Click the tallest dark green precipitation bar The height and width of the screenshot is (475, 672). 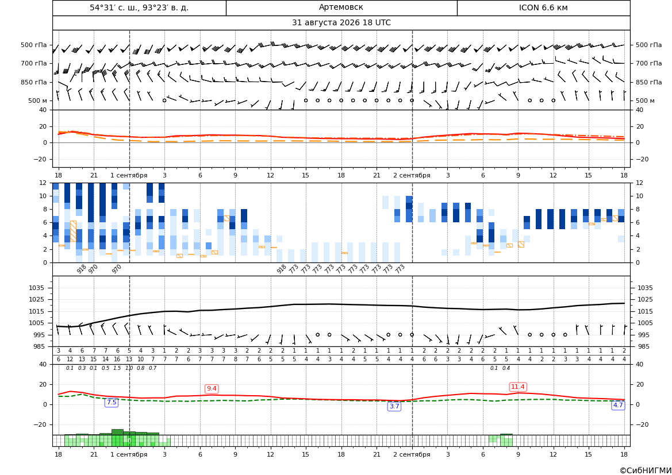click(117, 432)
